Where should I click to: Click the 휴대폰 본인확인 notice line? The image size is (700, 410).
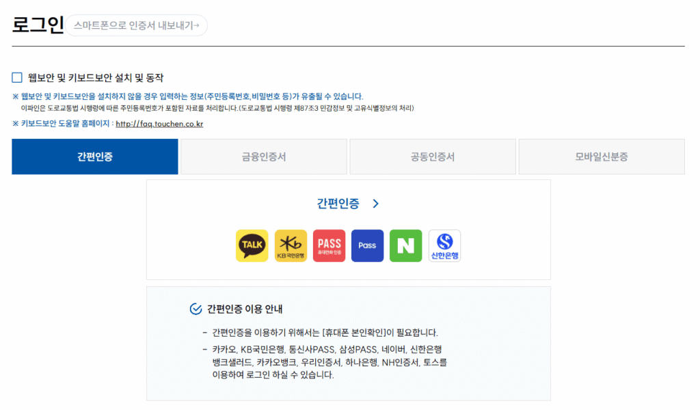(325, 333)
